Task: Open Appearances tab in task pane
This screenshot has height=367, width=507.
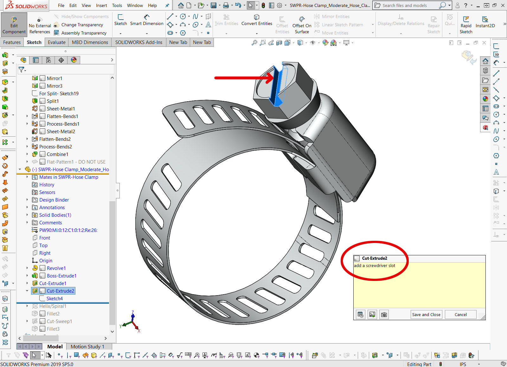Action: 485,99
